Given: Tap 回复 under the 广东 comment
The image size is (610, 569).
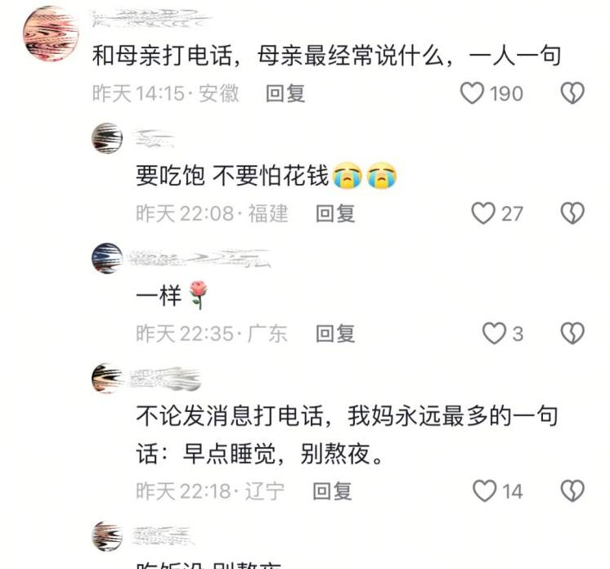Looking at the screenshot, I should (x=335, y=334).
